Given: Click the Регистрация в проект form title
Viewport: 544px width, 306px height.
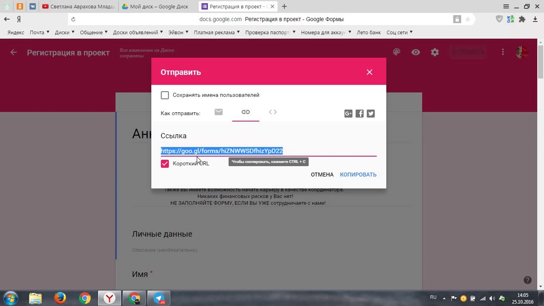Looking at the screenshot, I should (68, 53).
